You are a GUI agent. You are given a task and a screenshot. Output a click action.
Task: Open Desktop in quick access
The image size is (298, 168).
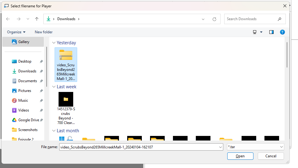(25, 61)
